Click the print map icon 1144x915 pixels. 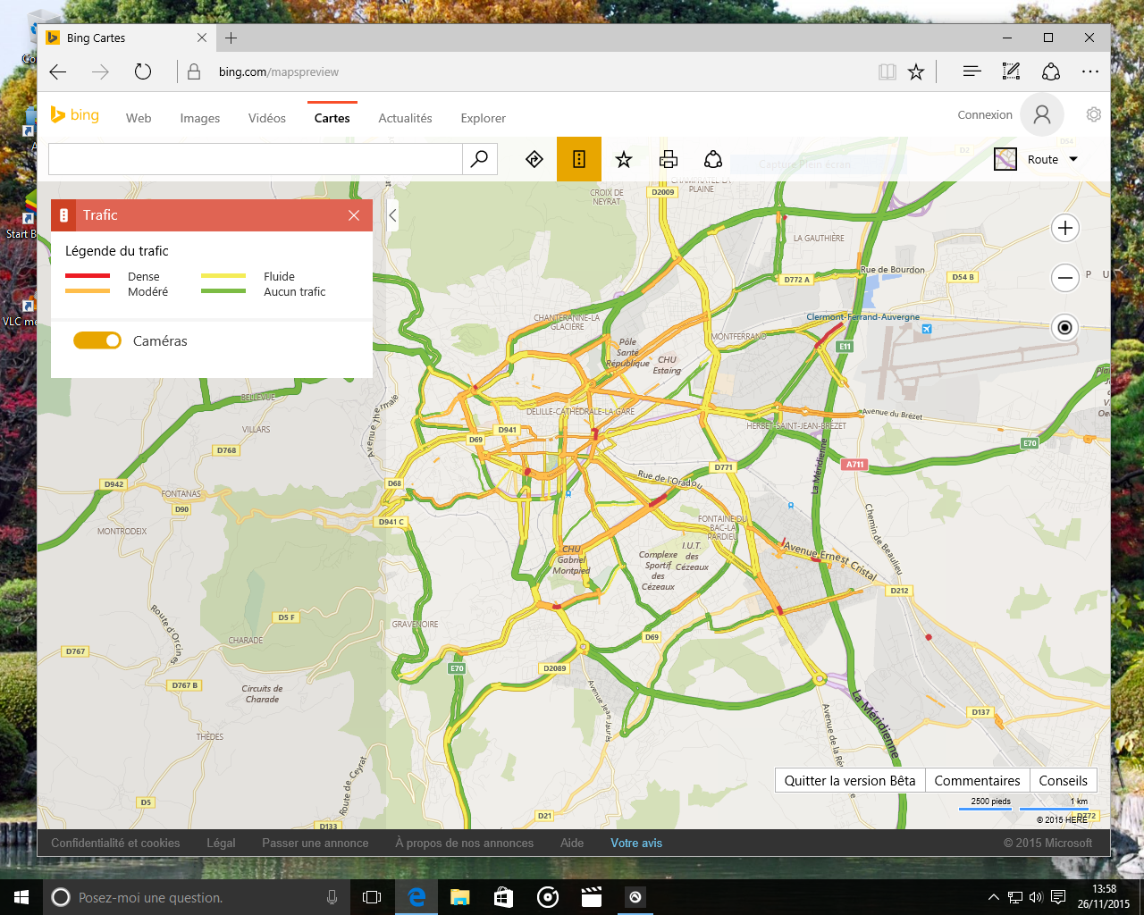tap(669, 159)
